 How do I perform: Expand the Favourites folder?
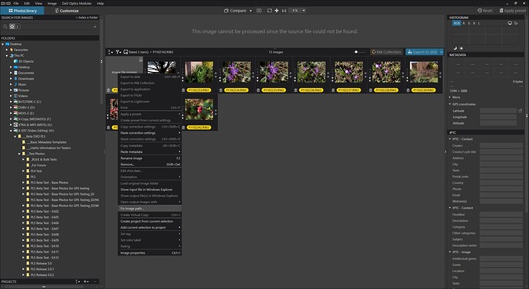(7, 50)
